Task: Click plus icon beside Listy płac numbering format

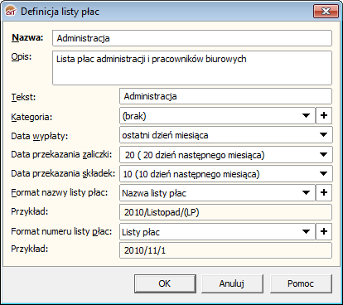Action: tap(324, 231)
